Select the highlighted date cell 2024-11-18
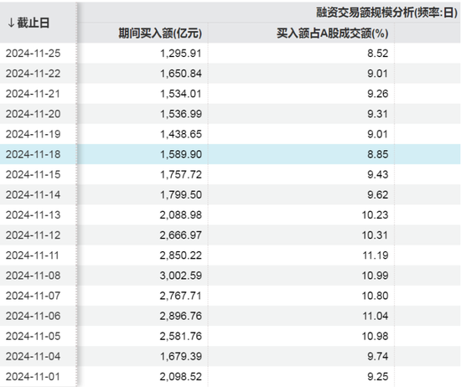Viewport: 461px width, 387px height. (x=33, y=154)
